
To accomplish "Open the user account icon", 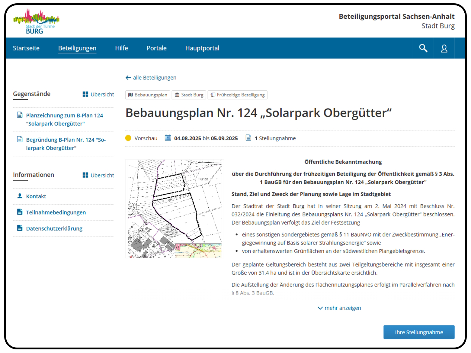I will tap(444, 48).
